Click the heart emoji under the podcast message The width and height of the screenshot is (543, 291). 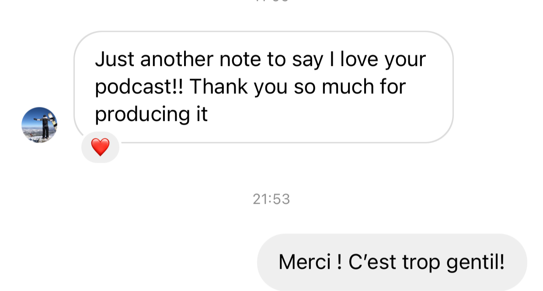[x=101, y=147]
